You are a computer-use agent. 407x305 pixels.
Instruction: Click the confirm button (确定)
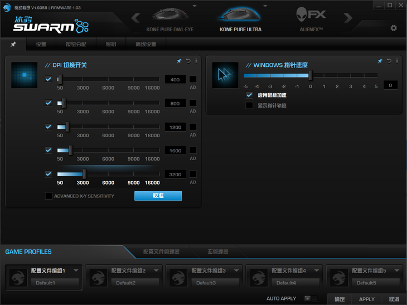pos(340,299)
